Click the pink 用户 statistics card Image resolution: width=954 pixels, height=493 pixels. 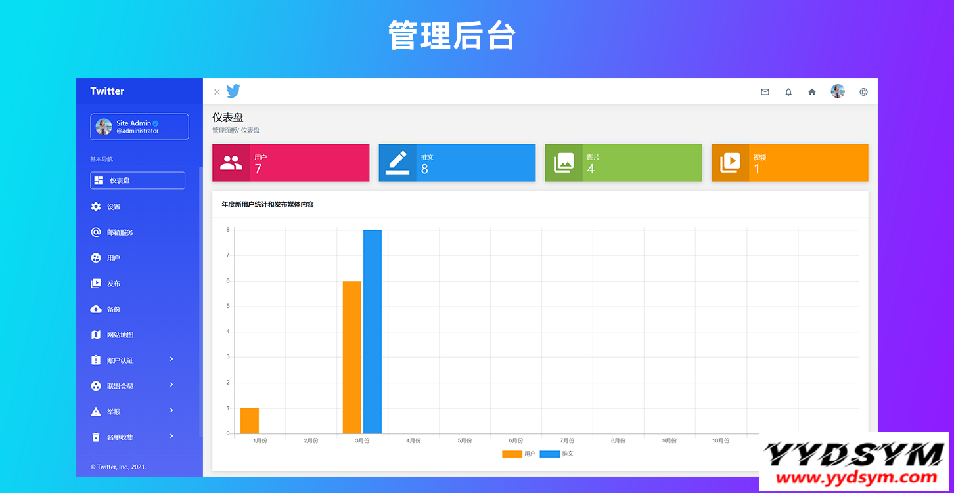(x=290, y=163)
